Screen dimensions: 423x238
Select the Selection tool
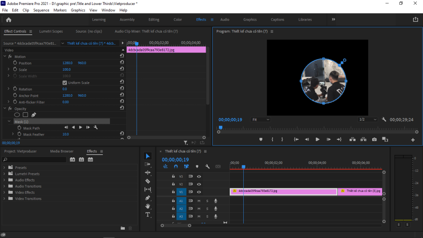[148, 156]
